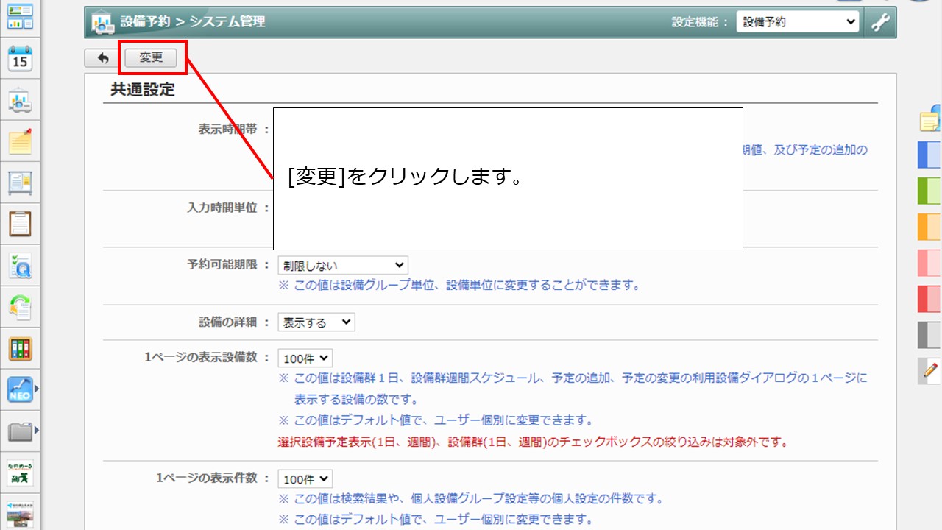Click the yellow sticky note icon in sidebar
Image resolution: width=942 pixels, height=530 pixels.
pos(20,141)
